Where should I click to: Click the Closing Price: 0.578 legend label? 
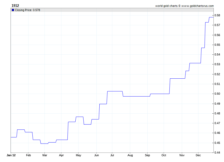27,10
